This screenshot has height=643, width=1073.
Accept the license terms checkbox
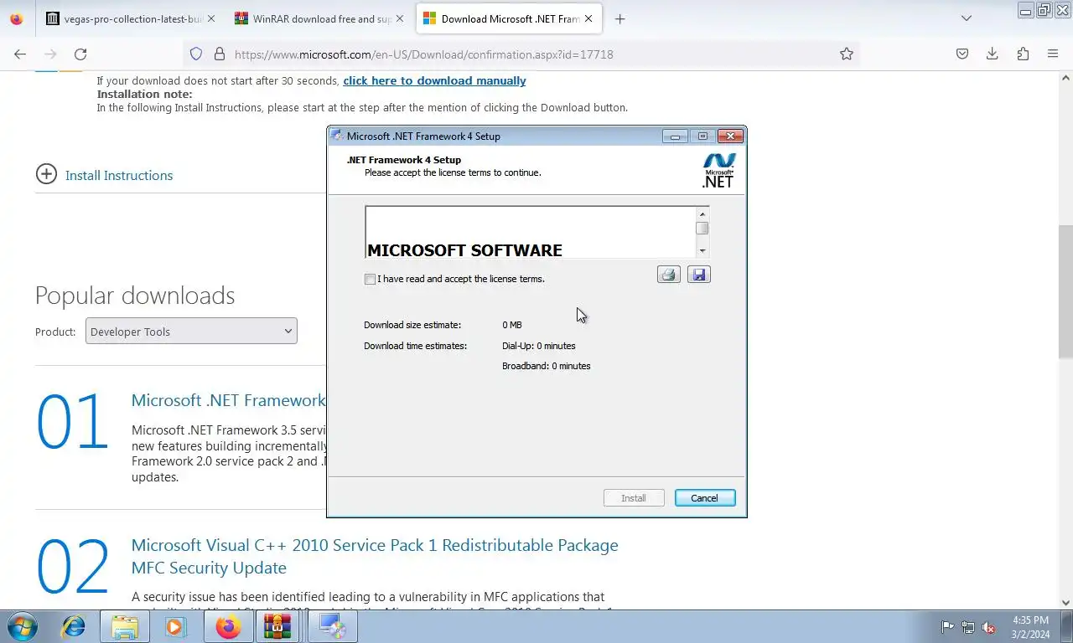pos(370,279)
